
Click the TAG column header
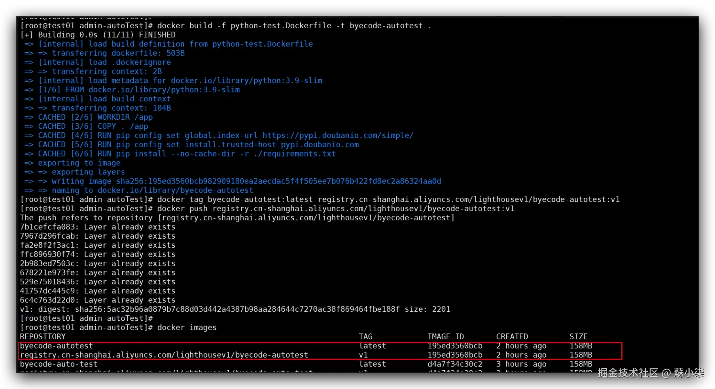(x=366, y=337)
